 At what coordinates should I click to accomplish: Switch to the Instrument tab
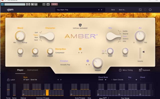click(32, 70)
